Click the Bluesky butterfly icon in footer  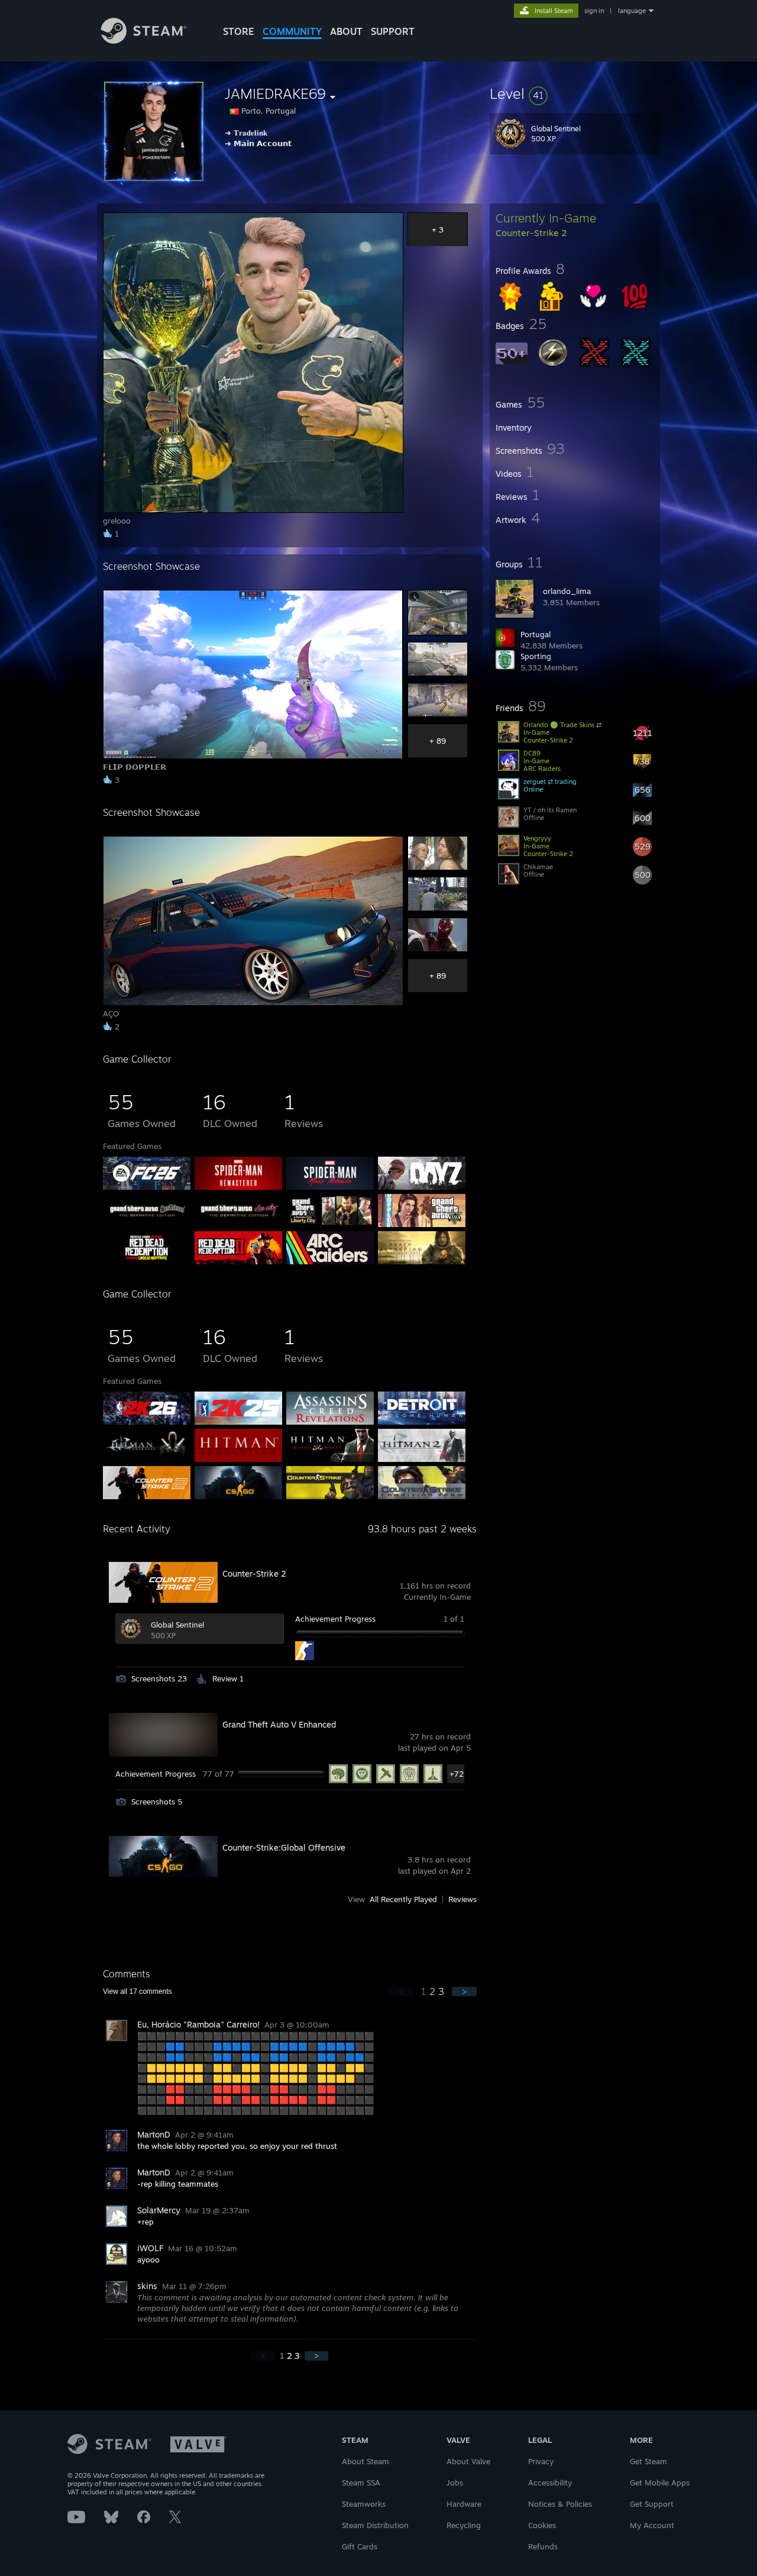click(x=111, y=2517)
